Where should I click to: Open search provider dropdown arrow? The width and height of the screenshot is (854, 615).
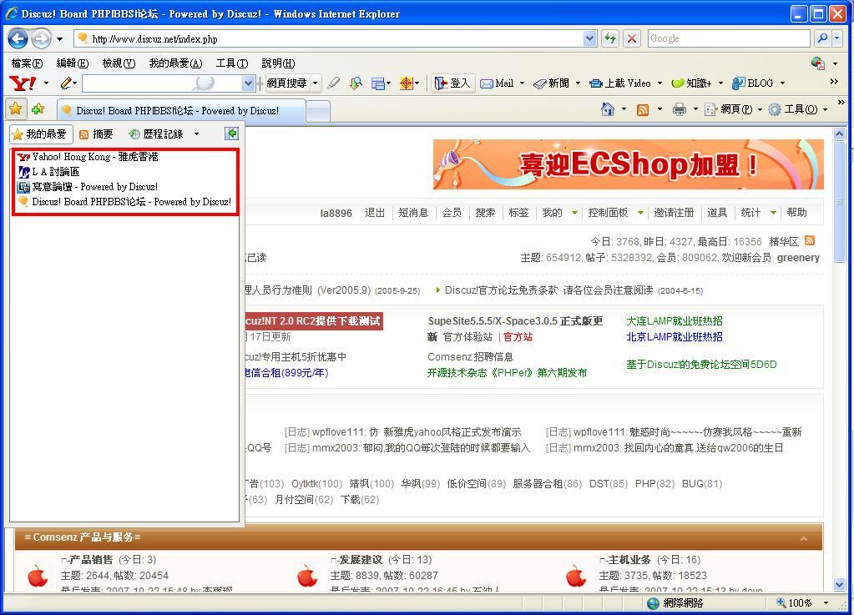(x=837, y=38)
